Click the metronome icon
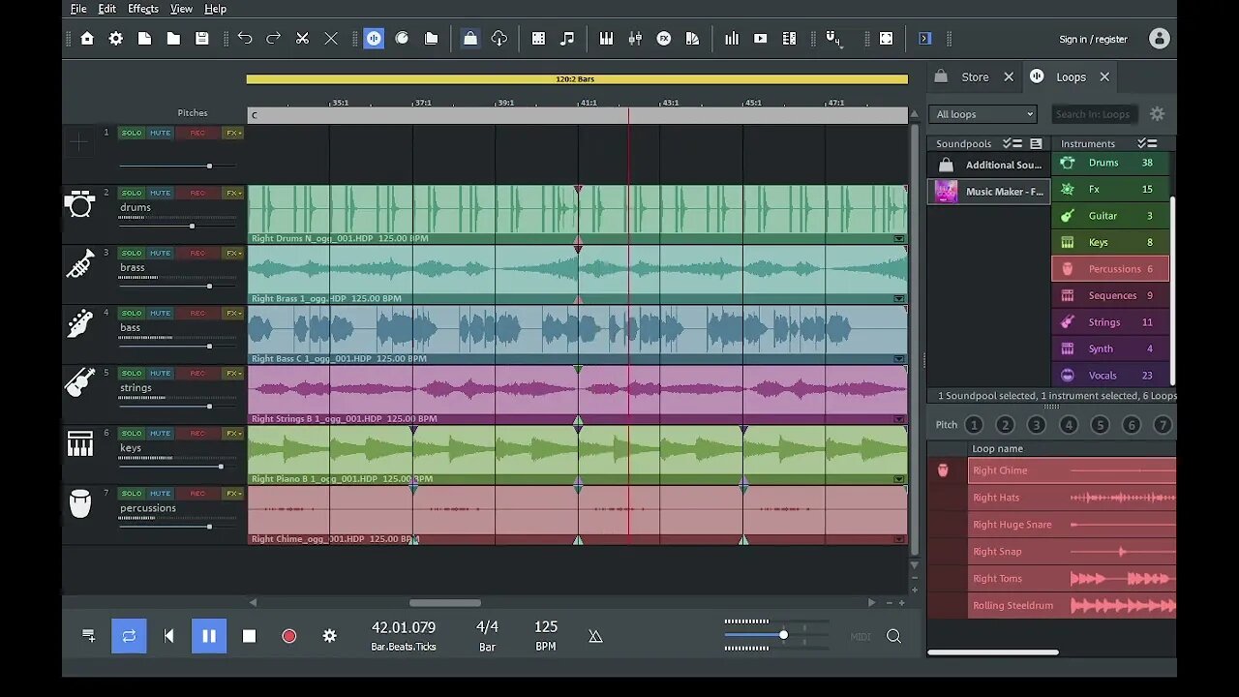 pyautogui.click(x=595, y=636)
